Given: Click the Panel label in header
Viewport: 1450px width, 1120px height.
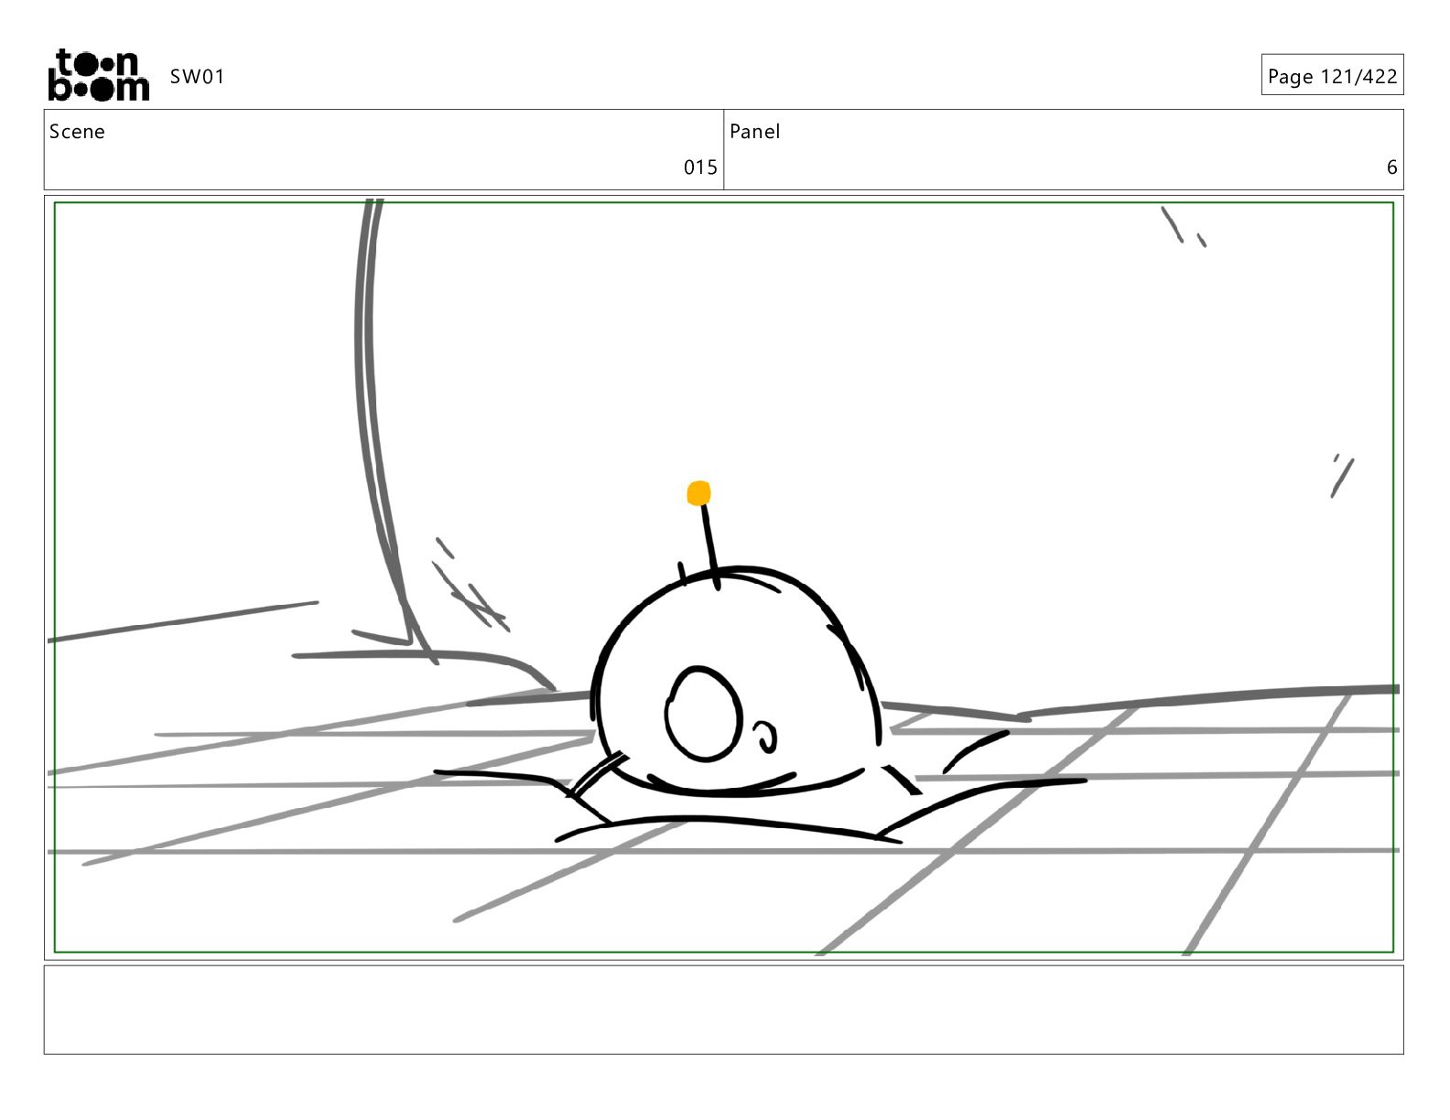Looking at the screenshot, I should click(754, 132).
